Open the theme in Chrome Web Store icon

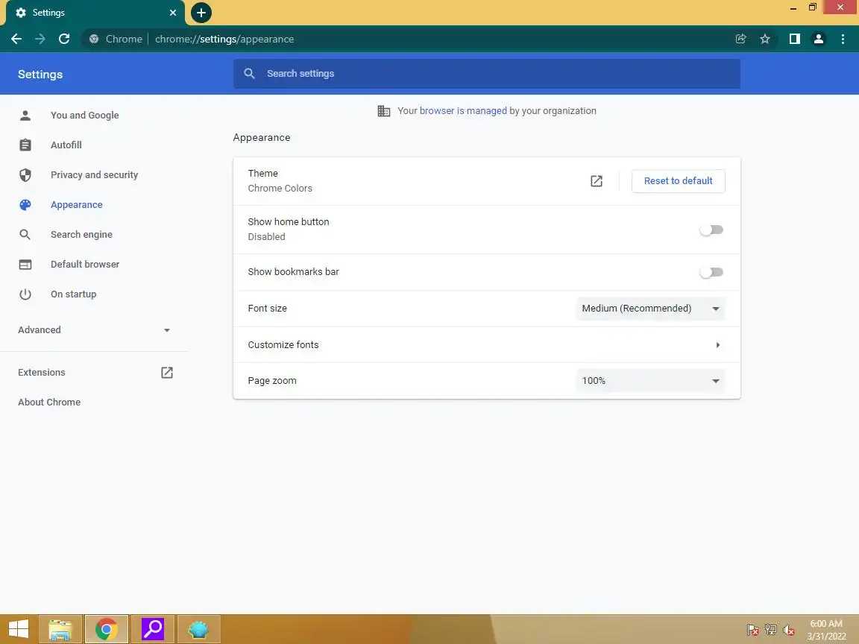(x=597, y=181)
